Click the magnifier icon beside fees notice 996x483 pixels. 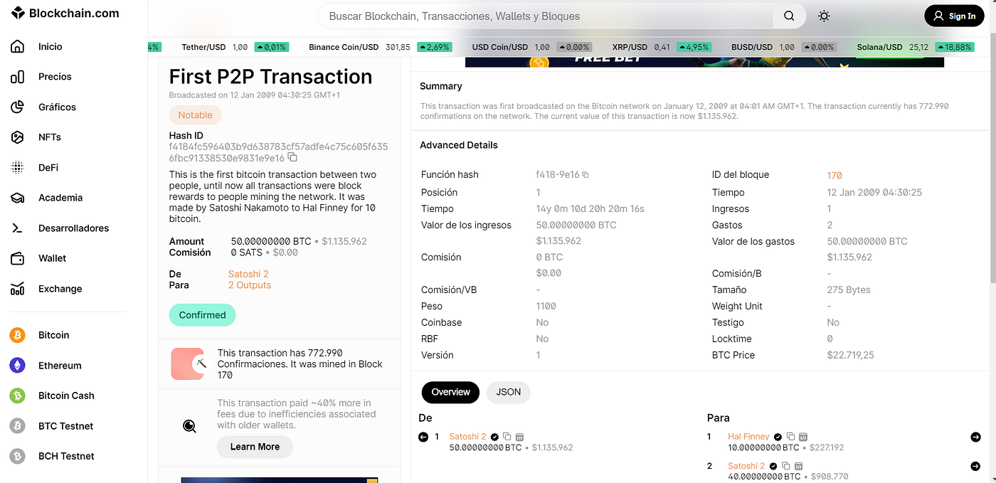pos(189,426)
